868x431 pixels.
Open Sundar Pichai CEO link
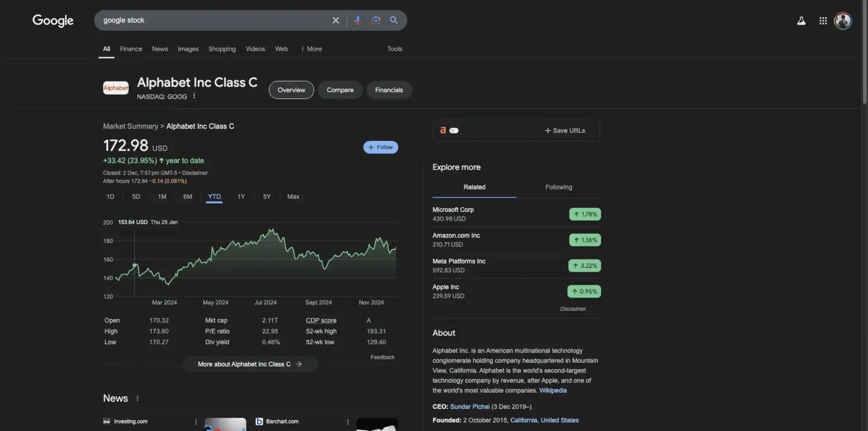click(470, 407)
